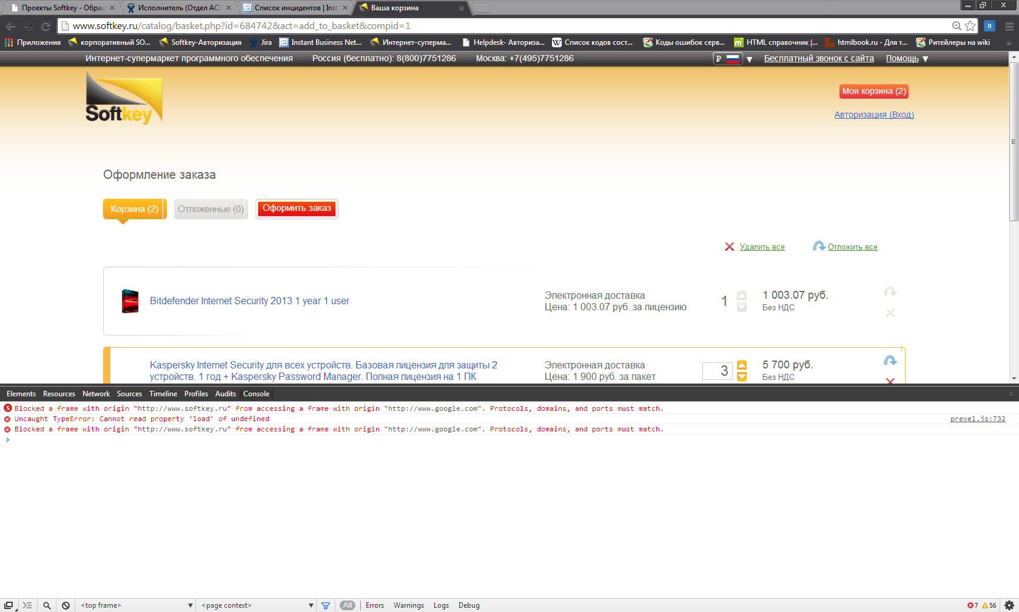Select the Корзина (2) tab
This screenshot has height=612, width=1019.
(x=135, y=209)
